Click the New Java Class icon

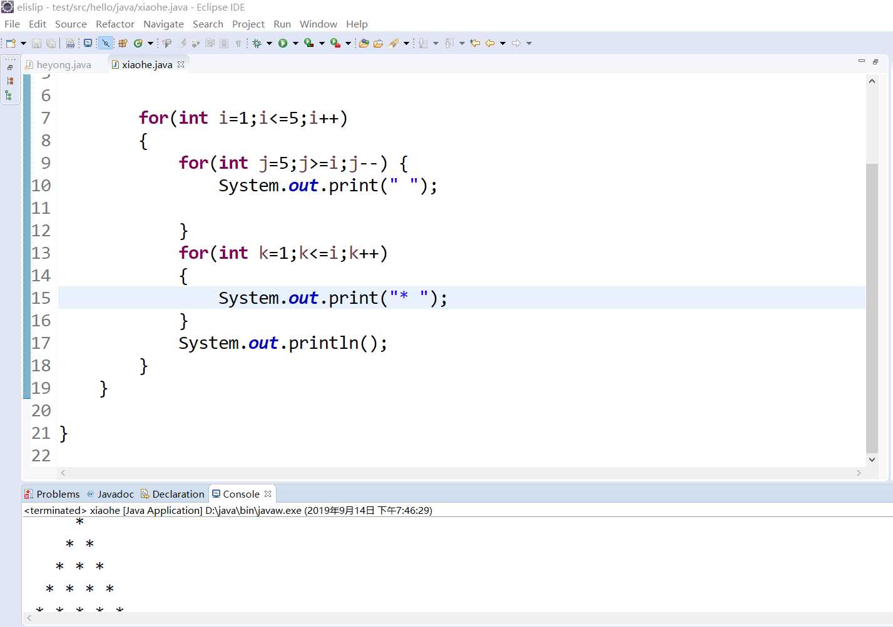pyautogui.click(x=138, y=43)
